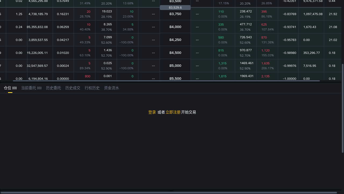Click the 登录 login link
Viewport: 344px width, 194px height.
point(152,112)
